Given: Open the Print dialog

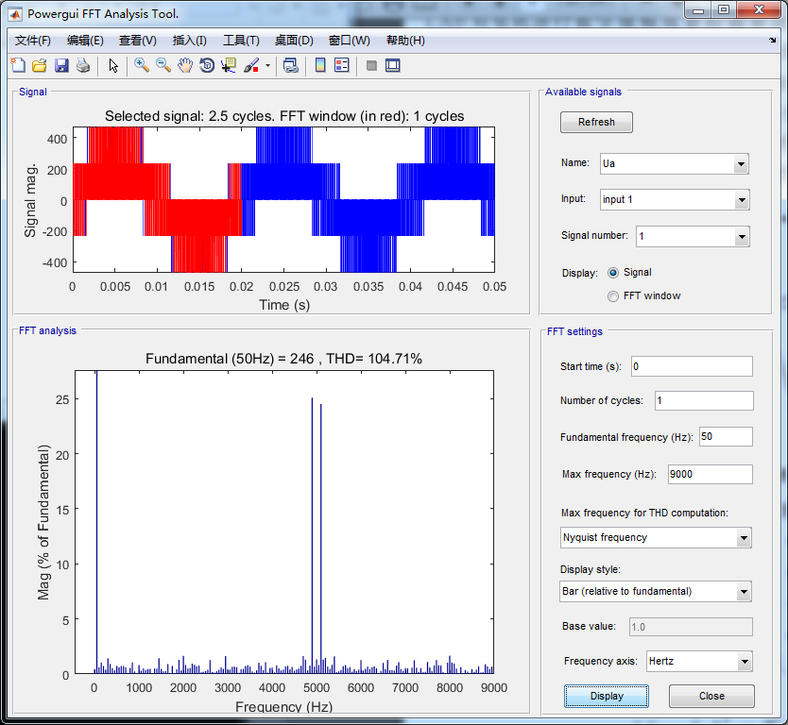Looking at the screenshot, I should pyautogui.click(x=84, y=65).
